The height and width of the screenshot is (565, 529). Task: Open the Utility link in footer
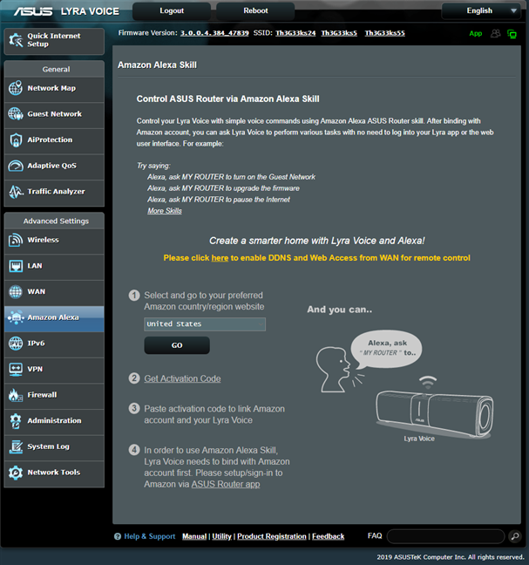(221, 536)
